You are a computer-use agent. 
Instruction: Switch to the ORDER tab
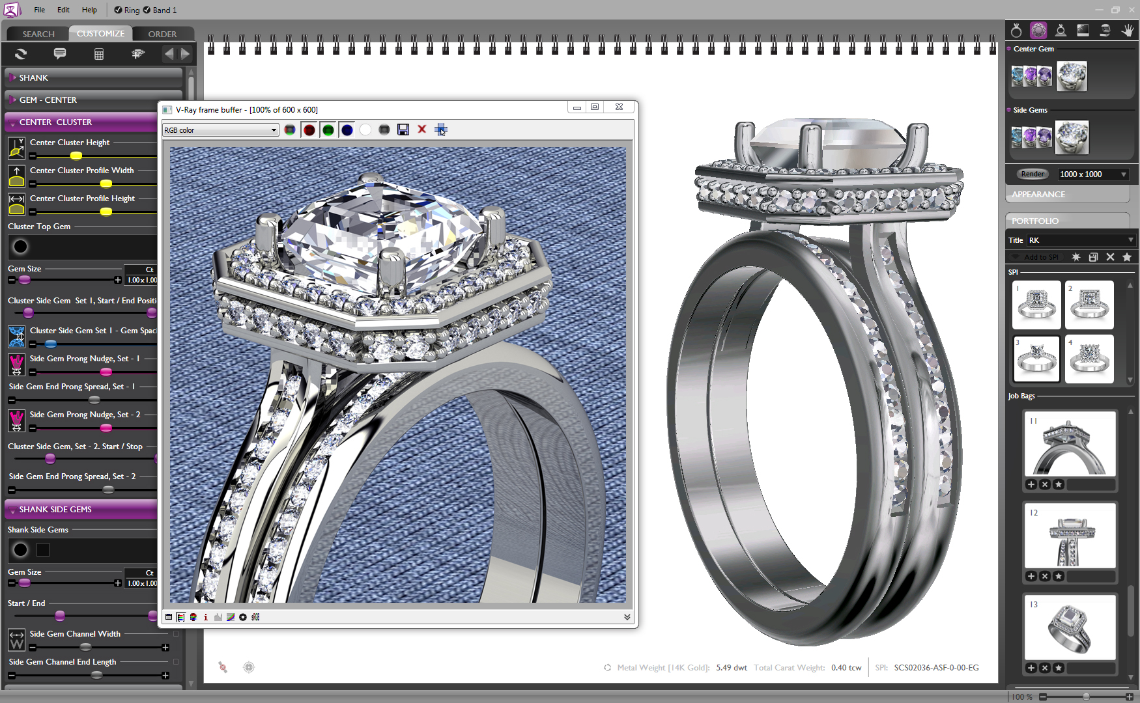click(x=162, y=34)
